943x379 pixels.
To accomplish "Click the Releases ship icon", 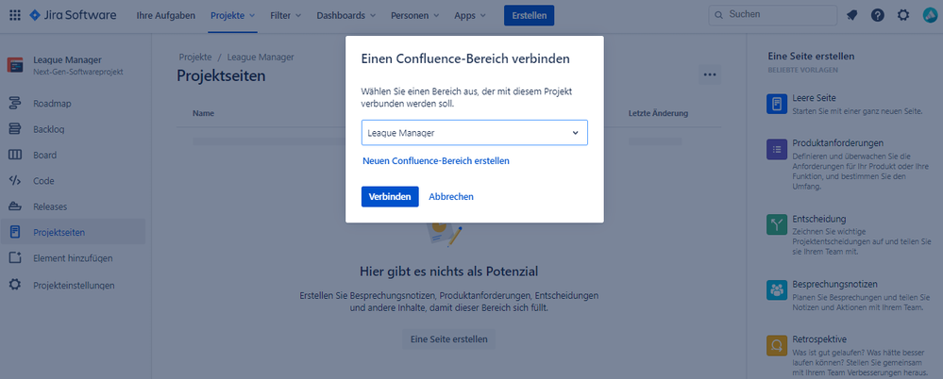I will coord(15,206).
